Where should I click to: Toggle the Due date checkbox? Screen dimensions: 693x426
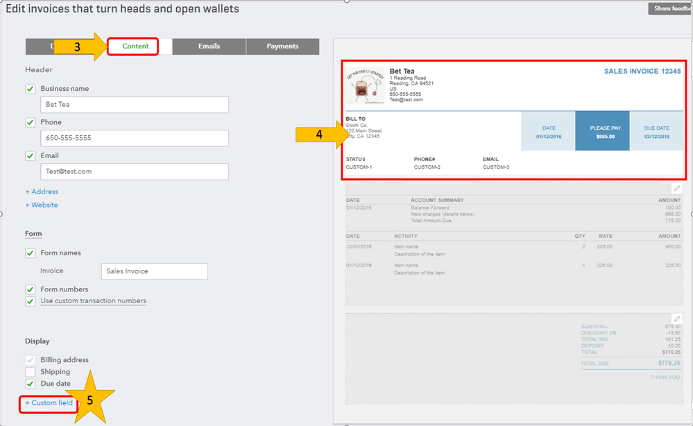coord(30,384)
